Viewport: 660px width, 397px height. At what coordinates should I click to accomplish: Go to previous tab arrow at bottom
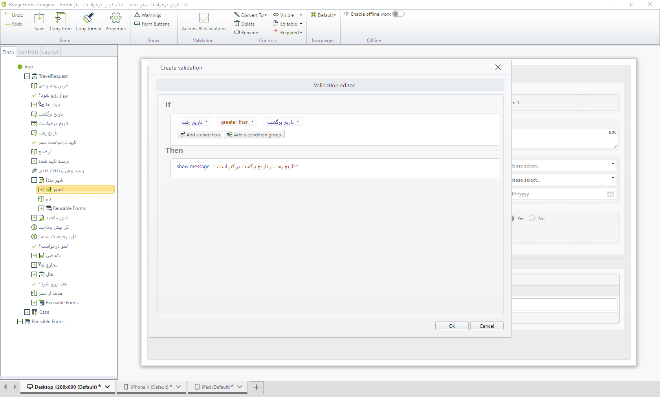[x=5, y=387]
